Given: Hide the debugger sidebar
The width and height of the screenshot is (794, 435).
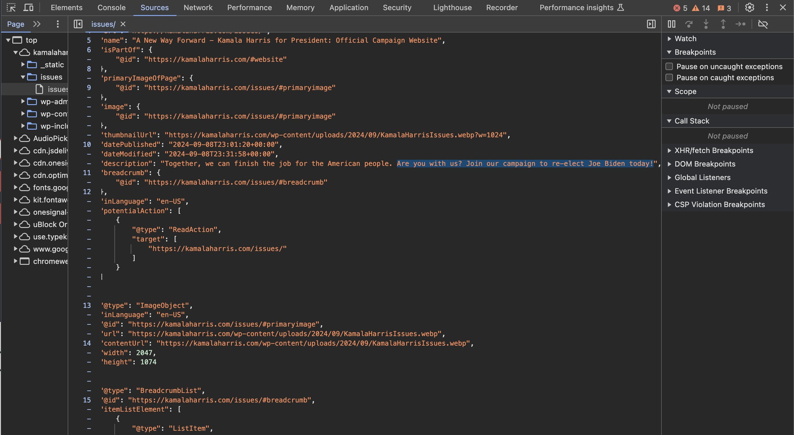Looking at the screenshot, I should point(651,24).
